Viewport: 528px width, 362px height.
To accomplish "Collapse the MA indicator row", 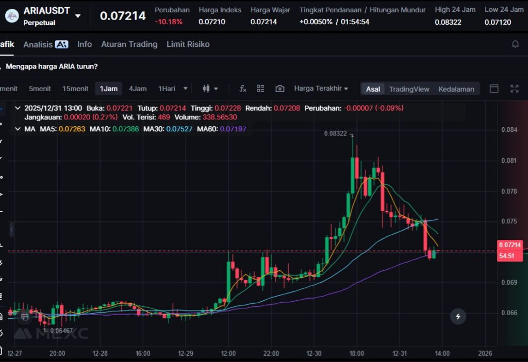I will [x=19, y=129].
